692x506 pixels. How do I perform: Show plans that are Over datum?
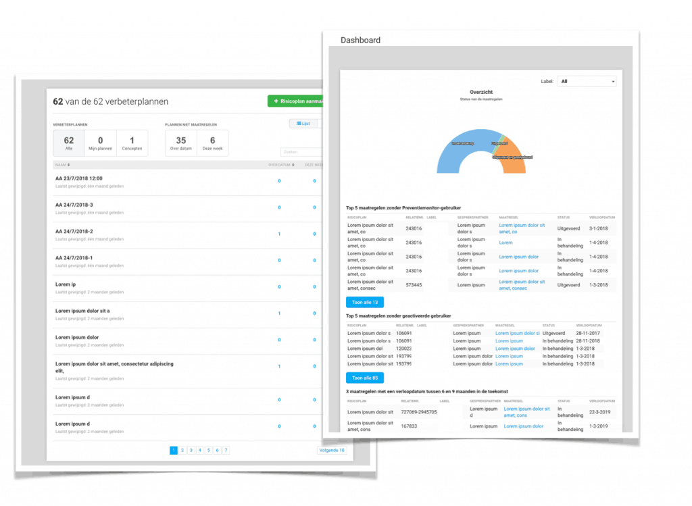181,143
